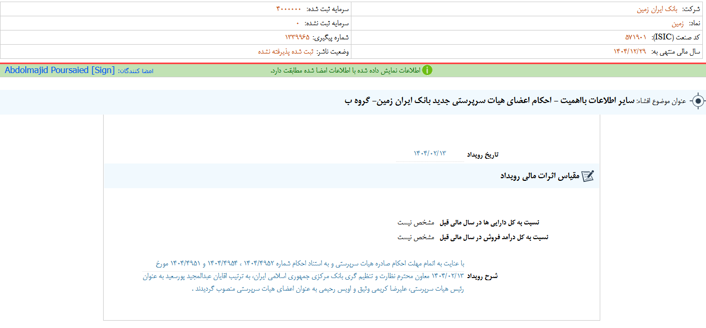The height and width of the screenshot is (328, 706).
Task: Click the ISIC code value ۵۷۱۹۰۱
Action: coord(636,37)
